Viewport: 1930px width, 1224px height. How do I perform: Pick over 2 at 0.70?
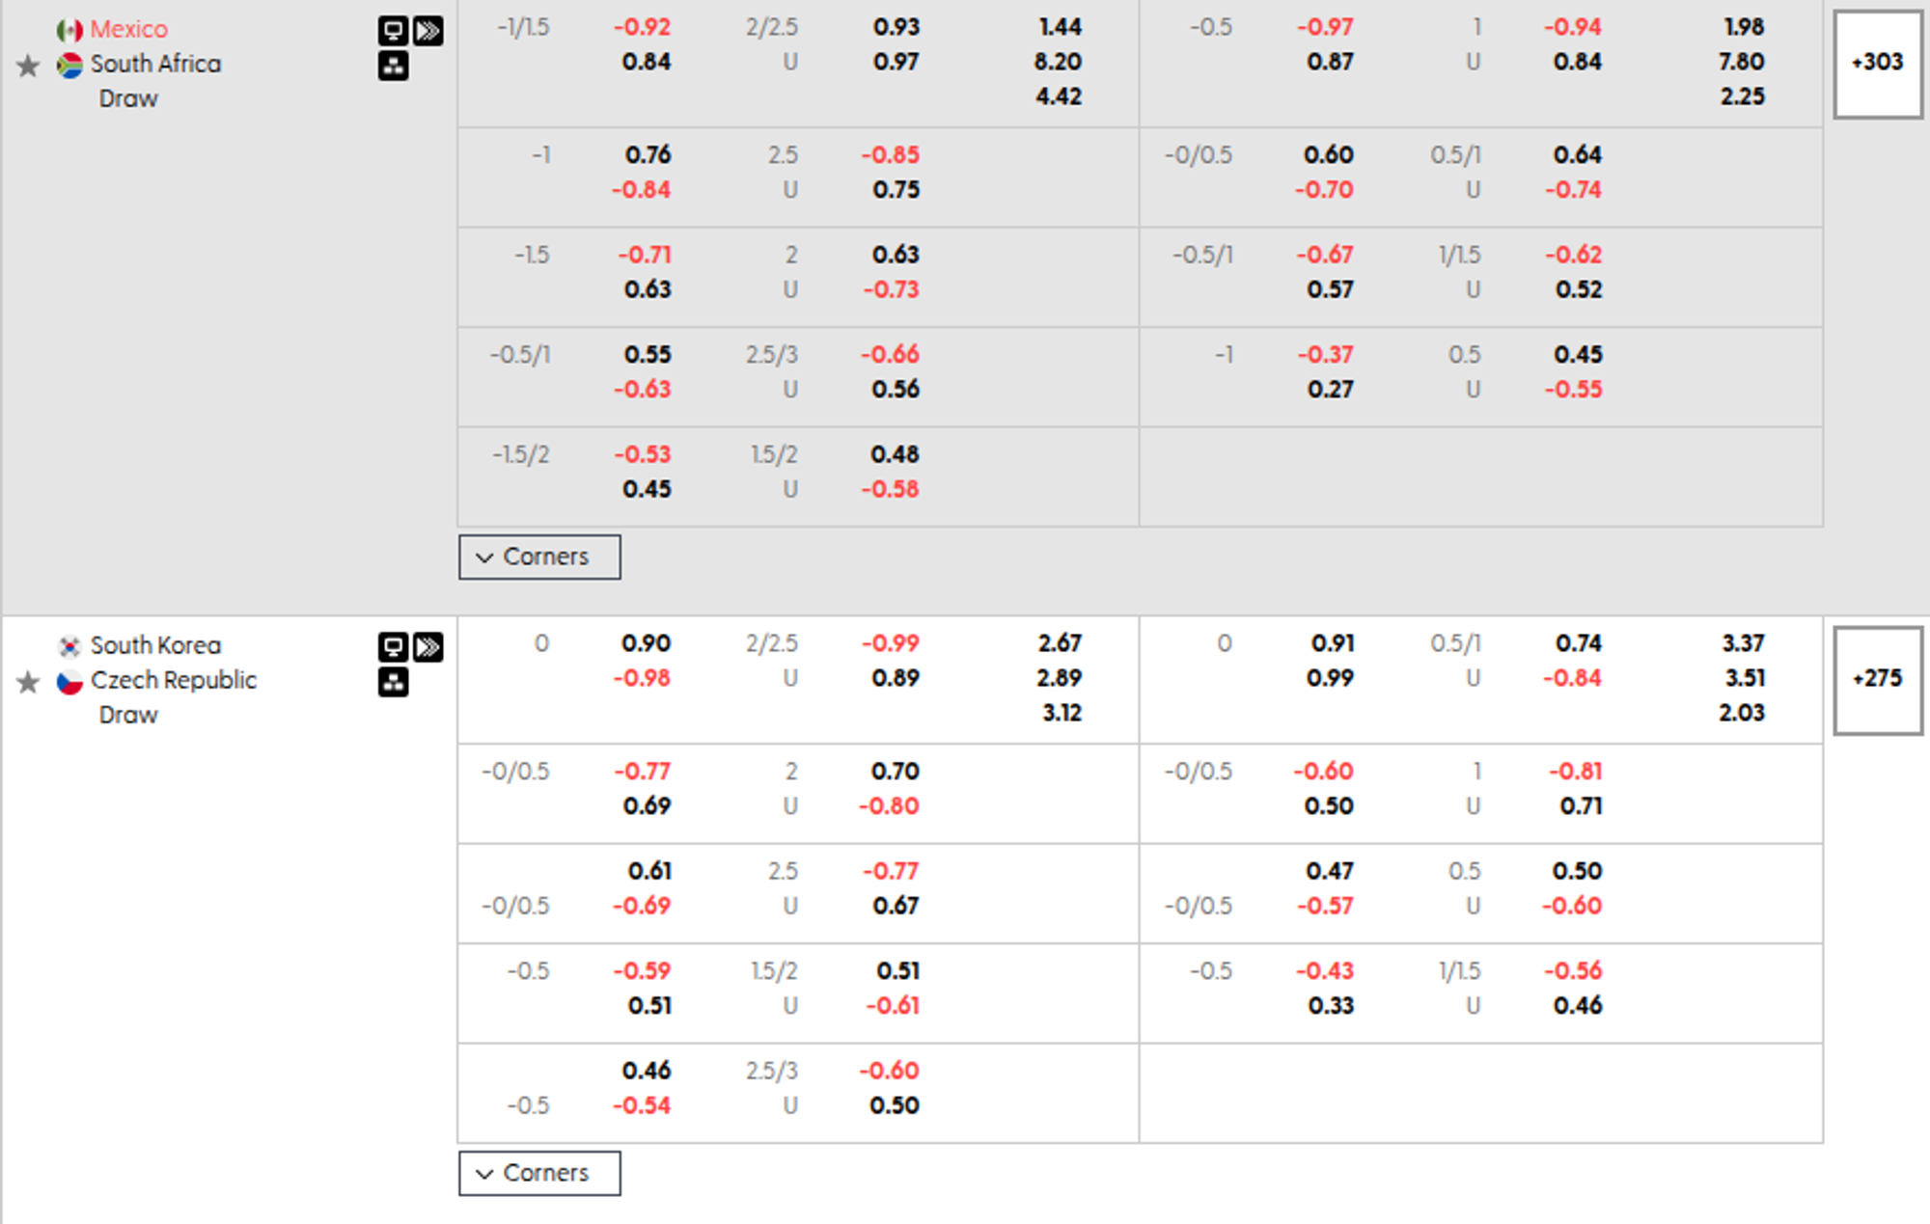[x=896, y=772]
